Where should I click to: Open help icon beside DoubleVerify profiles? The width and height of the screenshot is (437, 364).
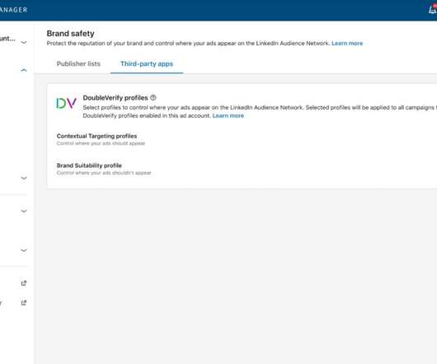pyautogui.click(x=153, y=98)
